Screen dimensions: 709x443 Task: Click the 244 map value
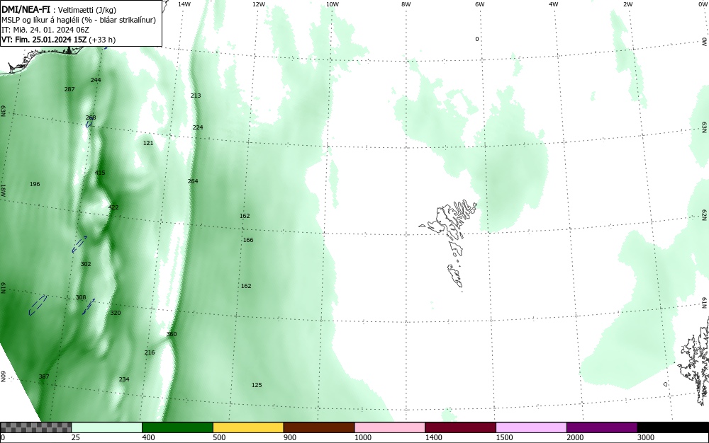[x=96, y=80]
